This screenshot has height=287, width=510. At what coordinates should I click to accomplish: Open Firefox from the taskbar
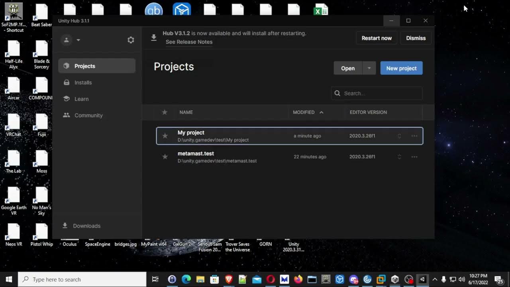coord(298,279)
